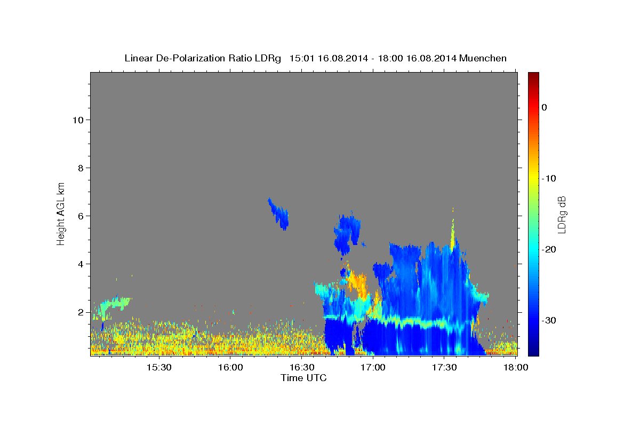Click the '16:00' time tick label
The image size is (640, 427).
230,368
